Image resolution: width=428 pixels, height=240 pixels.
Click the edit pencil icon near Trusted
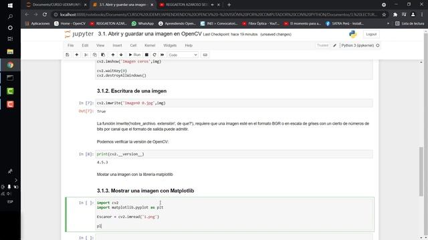tap(334, 45)
